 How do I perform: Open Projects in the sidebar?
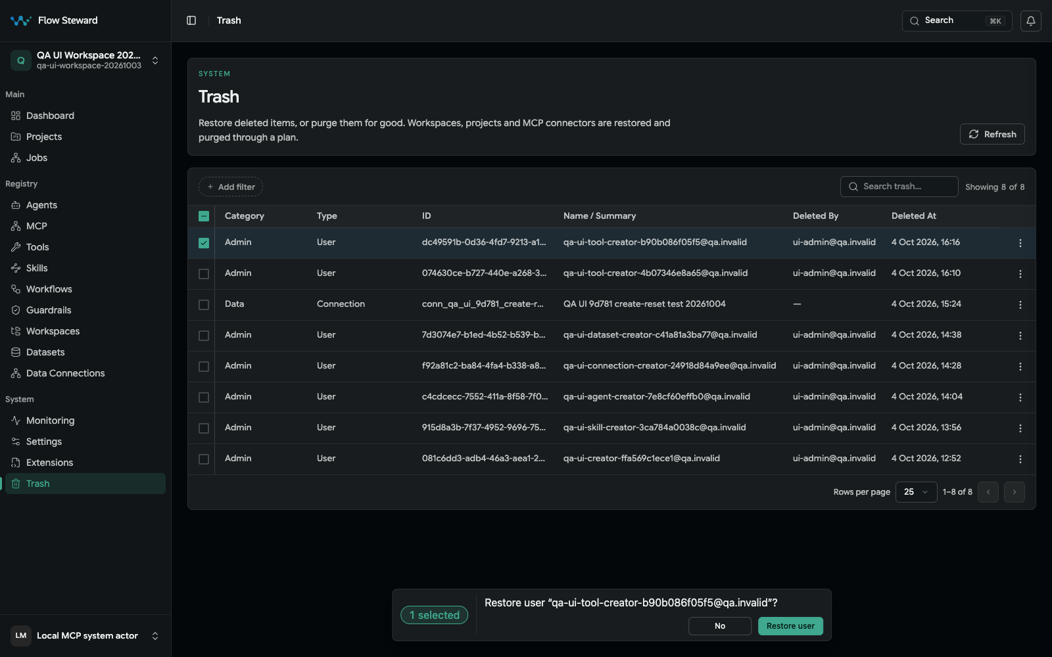(x=85, y=137)
